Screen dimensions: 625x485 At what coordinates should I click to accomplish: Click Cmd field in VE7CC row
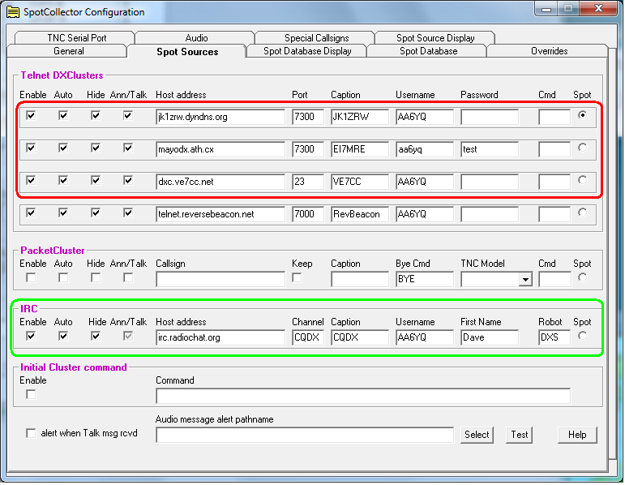(554, 182)
